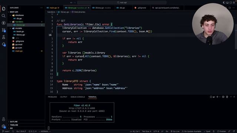Viewport: 237px width, 133px height.
Task: Collapse the models folder
Action: point(26,28)
